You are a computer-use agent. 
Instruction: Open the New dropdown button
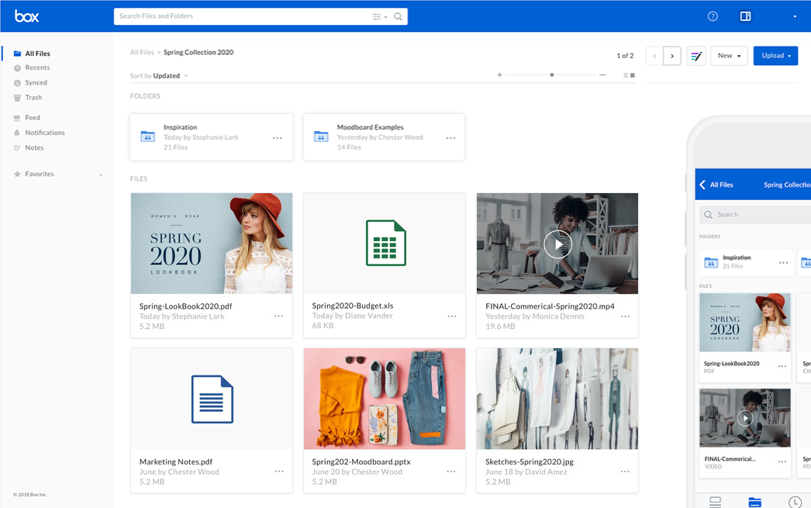(729, 56)
